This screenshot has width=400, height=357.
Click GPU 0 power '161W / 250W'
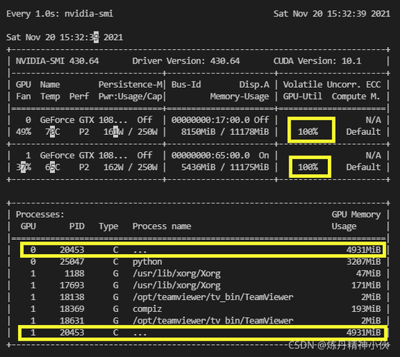point(130,132)
